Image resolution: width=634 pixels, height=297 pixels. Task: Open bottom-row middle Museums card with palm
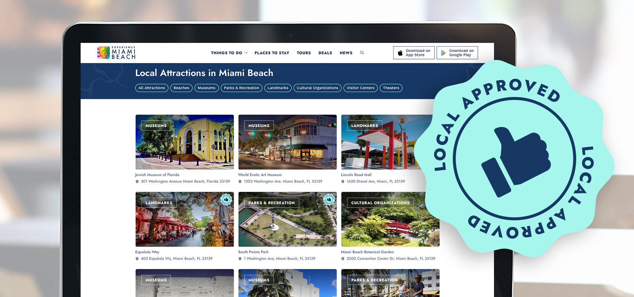[x=288, y=283]
